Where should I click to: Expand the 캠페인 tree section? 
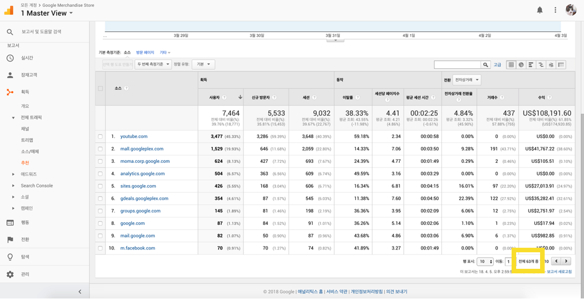[x=14, y=208]
